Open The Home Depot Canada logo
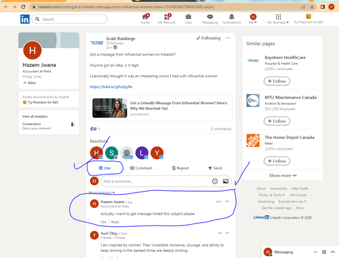Image resolution: width=339 pixels, height=258 pixels. (253, 140)
